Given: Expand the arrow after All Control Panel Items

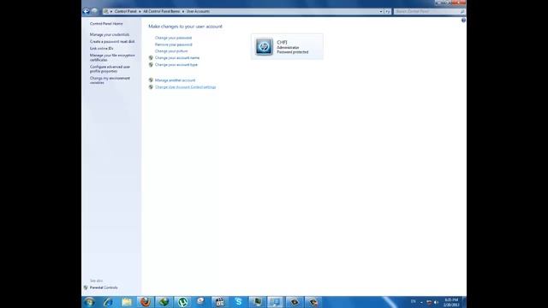Looking at the screenshot, I should tap(182, 11).
